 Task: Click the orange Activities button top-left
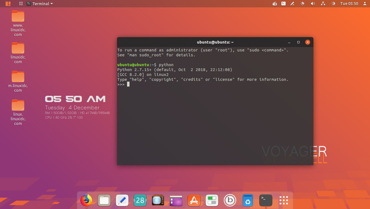point(8,4)
